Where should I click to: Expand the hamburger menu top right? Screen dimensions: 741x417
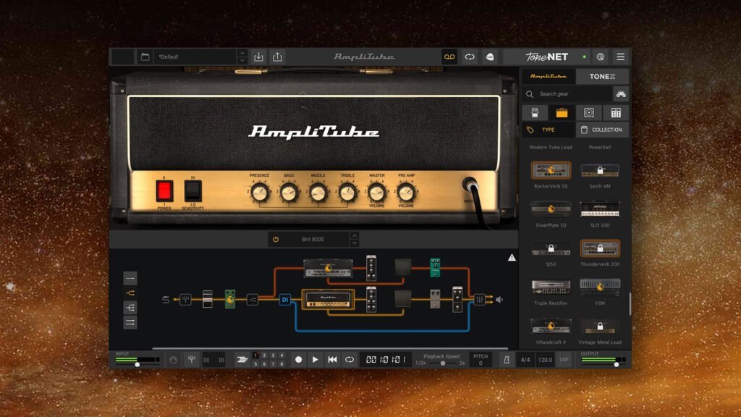tap(621, 56)
